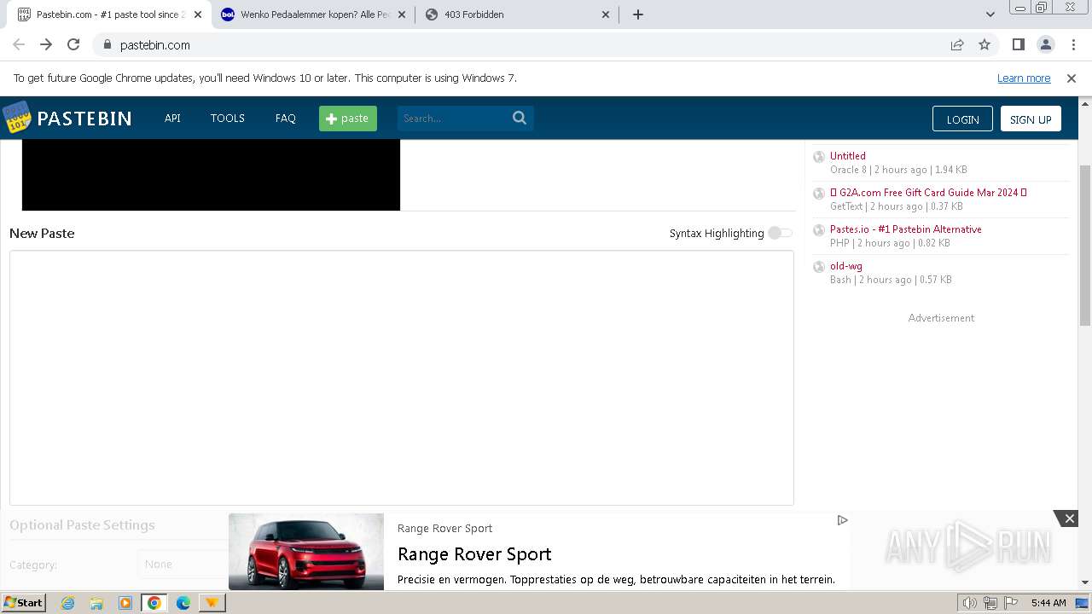Click globe icon beside old-wg paste
The width and height of the screenshot is (1092, 614).
(819, 267)
